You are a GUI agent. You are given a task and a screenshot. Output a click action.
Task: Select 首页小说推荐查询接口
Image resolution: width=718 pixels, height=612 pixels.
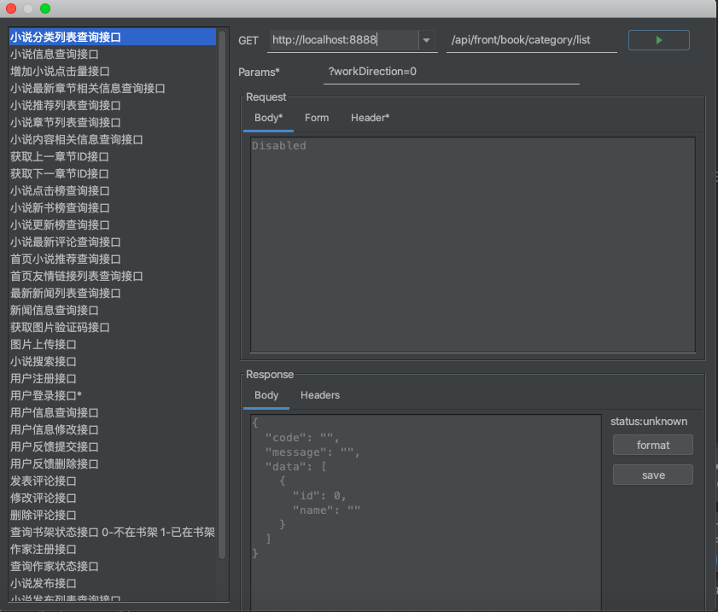(x=113, y=259)
